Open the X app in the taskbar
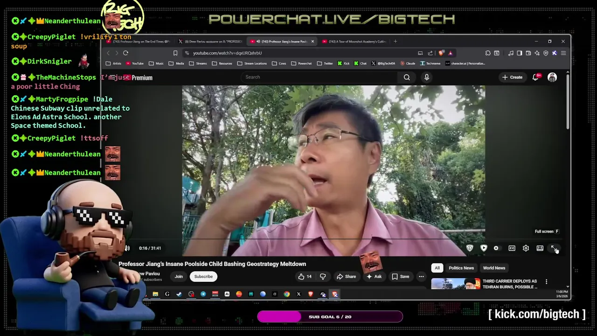The width and height of the screenshot is (597, 336). point(298,294)
